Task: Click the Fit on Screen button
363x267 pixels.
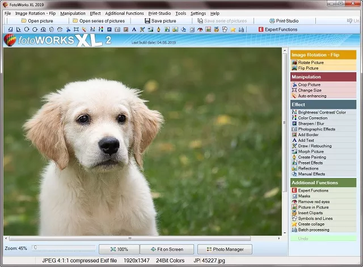Action: (167, 249)
